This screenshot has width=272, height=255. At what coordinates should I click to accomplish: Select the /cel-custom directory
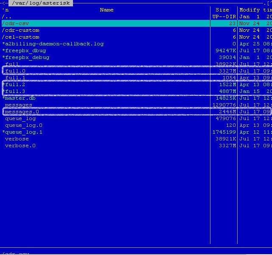pos(20,37)
